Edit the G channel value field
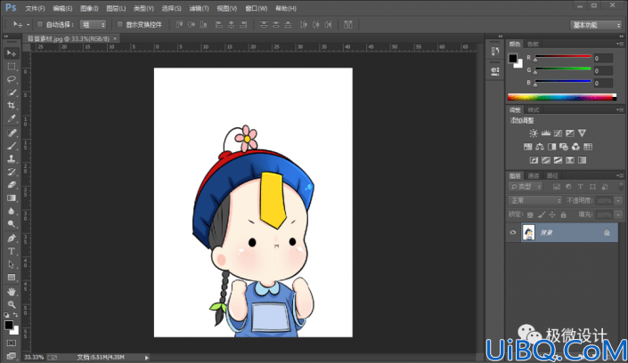Screen dimensions: 628x363 click(603, 71)
